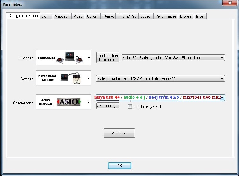239x176 pixels.
Task: Click the ASIO driver logo
Action: [69, 102]
